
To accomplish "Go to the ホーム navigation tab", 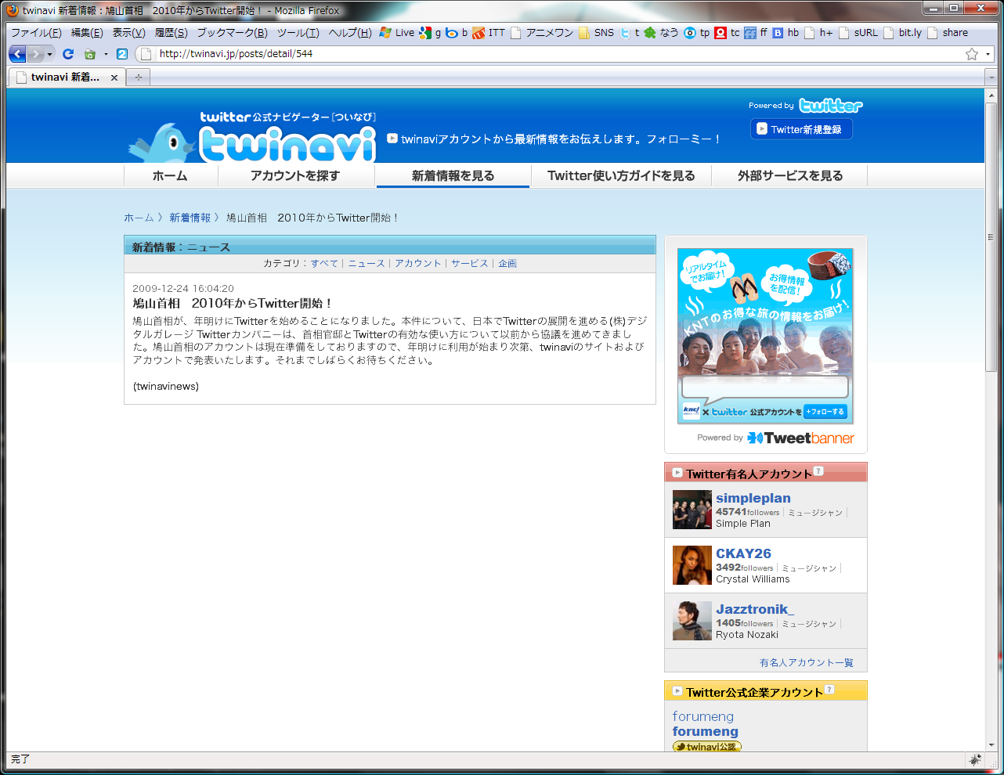I will coord(170,176).
